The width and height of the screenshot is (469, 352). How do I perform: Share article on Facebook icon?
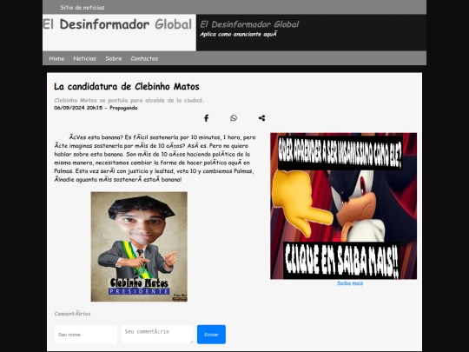[x=207, y=118]
